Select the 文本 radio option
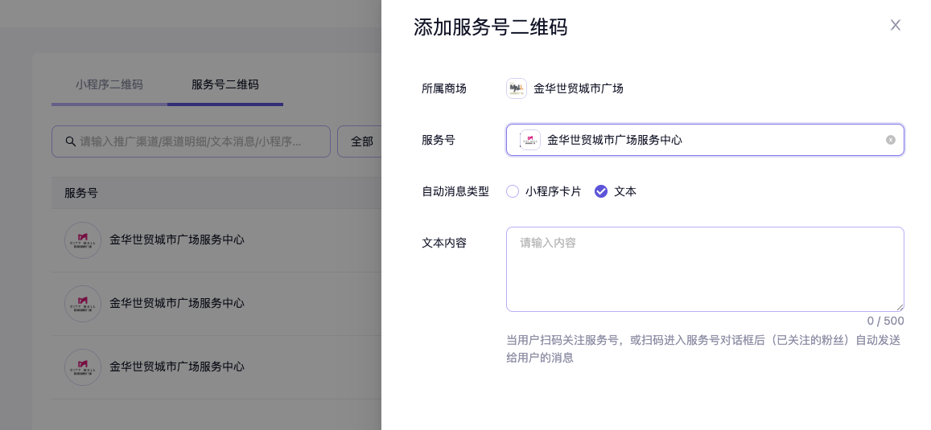This screenshot has height=430, width=931. 601,191
